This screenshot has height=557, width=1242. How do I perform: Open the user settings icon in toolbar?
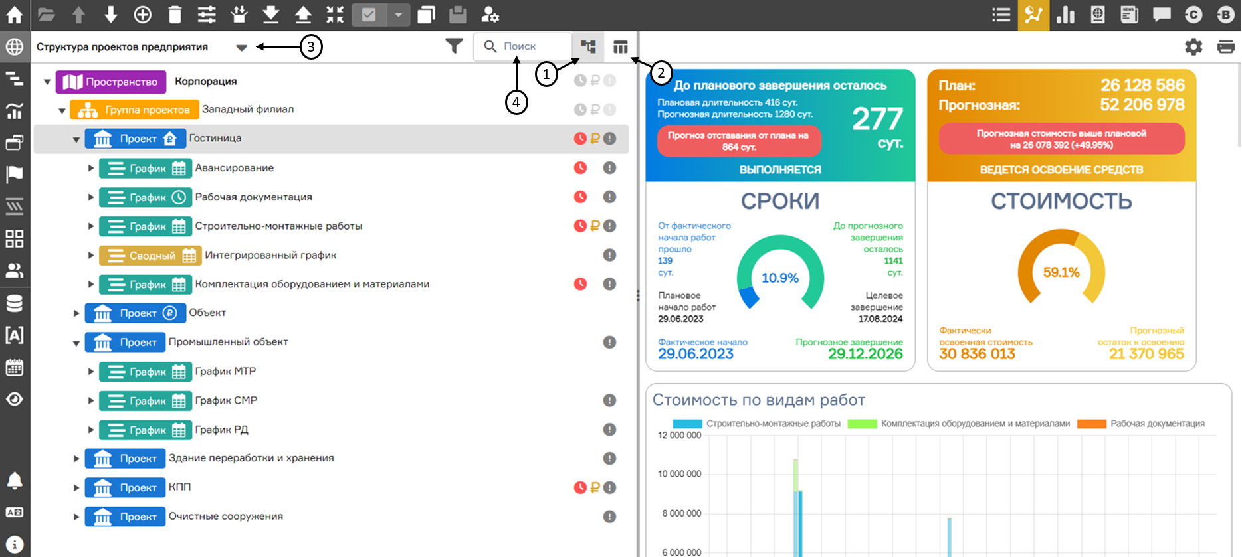coord(490,15)
